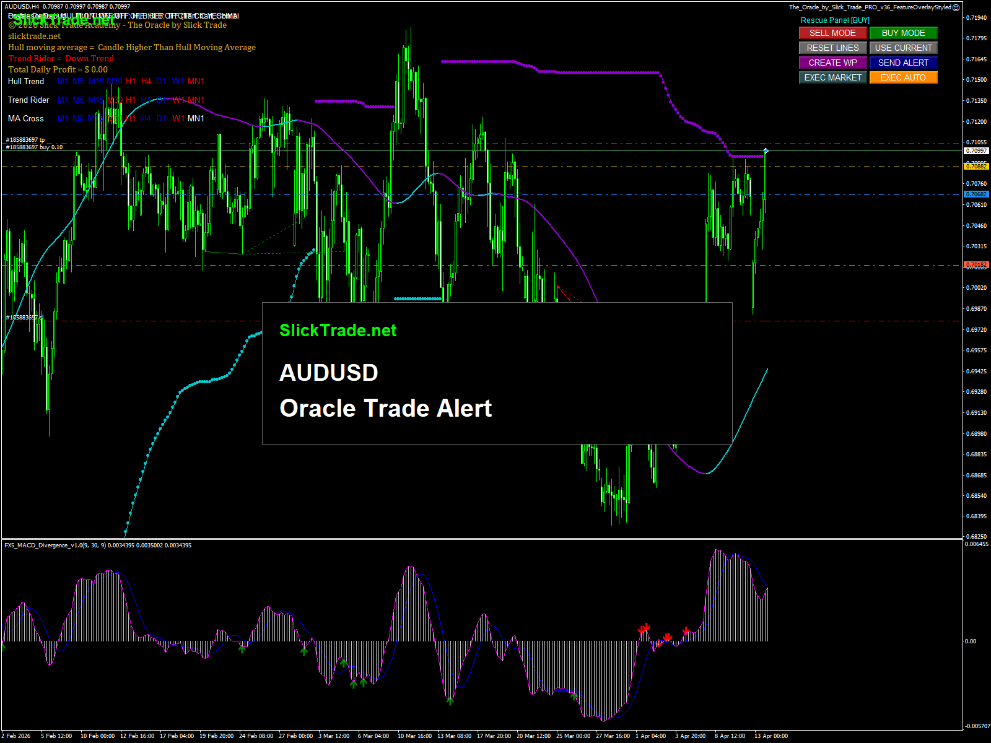Viewport: 991px width, 743px height.
Task: Select M1 in the MA Cross row
Action: (x=63, y=118)
